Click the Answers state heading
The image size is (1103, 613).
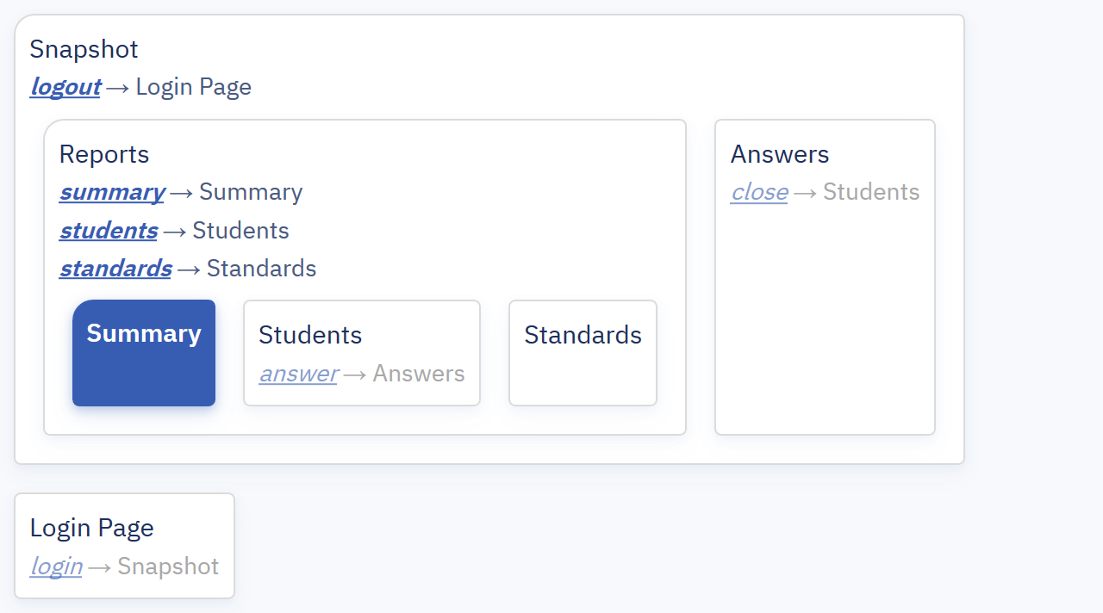tap(780, 154)
